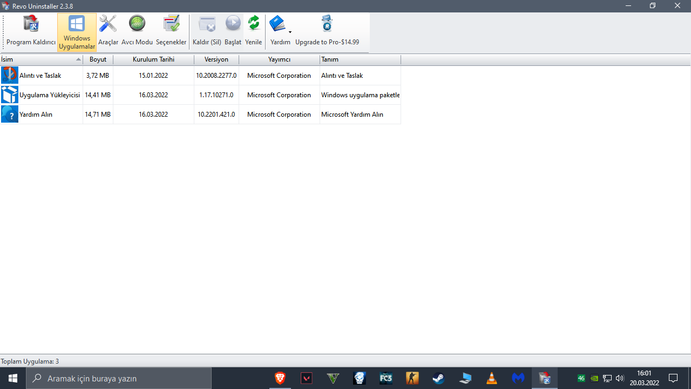Sort by Versiyon column header

click(216, 59)
